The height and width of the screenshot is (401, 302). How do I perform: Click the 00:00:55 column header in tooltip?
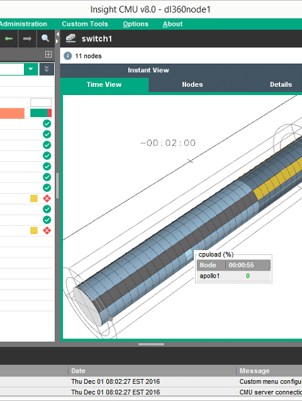coord(248,265)
